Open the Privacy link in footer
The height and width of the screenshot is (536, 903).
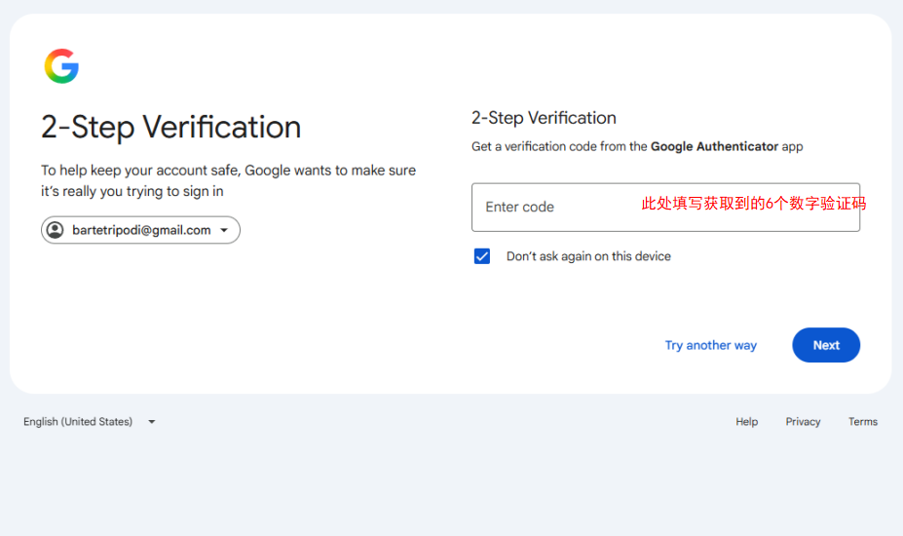click(x=803, y=422)
